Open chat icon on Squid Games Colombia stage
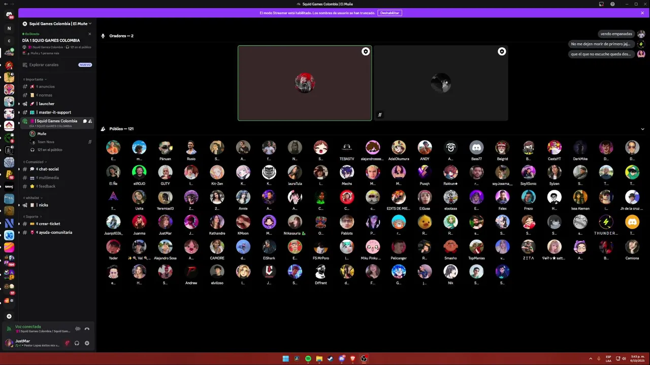 point(85,121)
